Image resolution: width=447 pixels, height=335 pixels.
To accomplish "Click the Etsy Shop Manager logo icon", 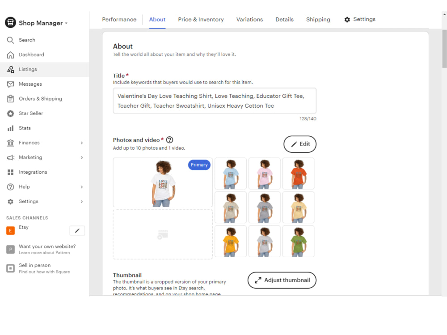I will tap(11, 22).
